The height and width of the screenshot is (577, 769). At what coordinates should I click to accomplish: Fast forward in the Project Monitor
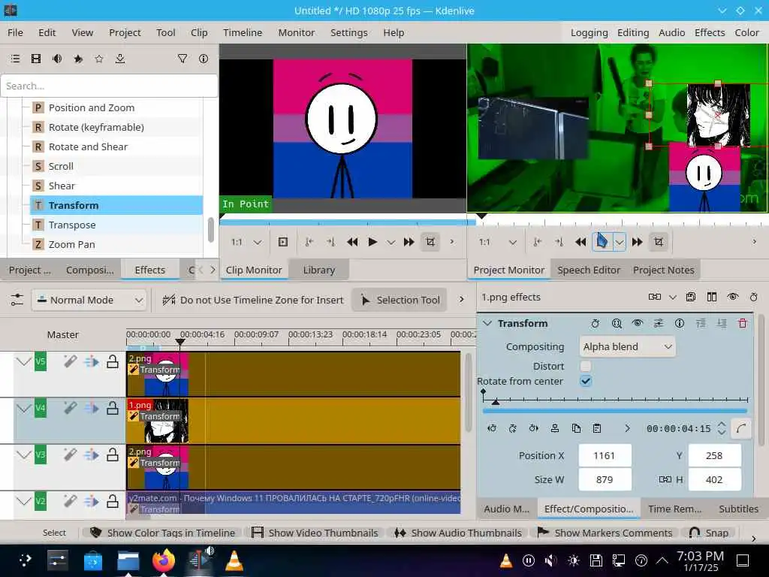pos(637,242)
